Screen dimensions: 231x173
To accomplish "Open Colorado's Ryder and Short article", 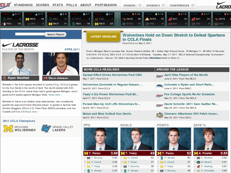I will tap(189, 84).
